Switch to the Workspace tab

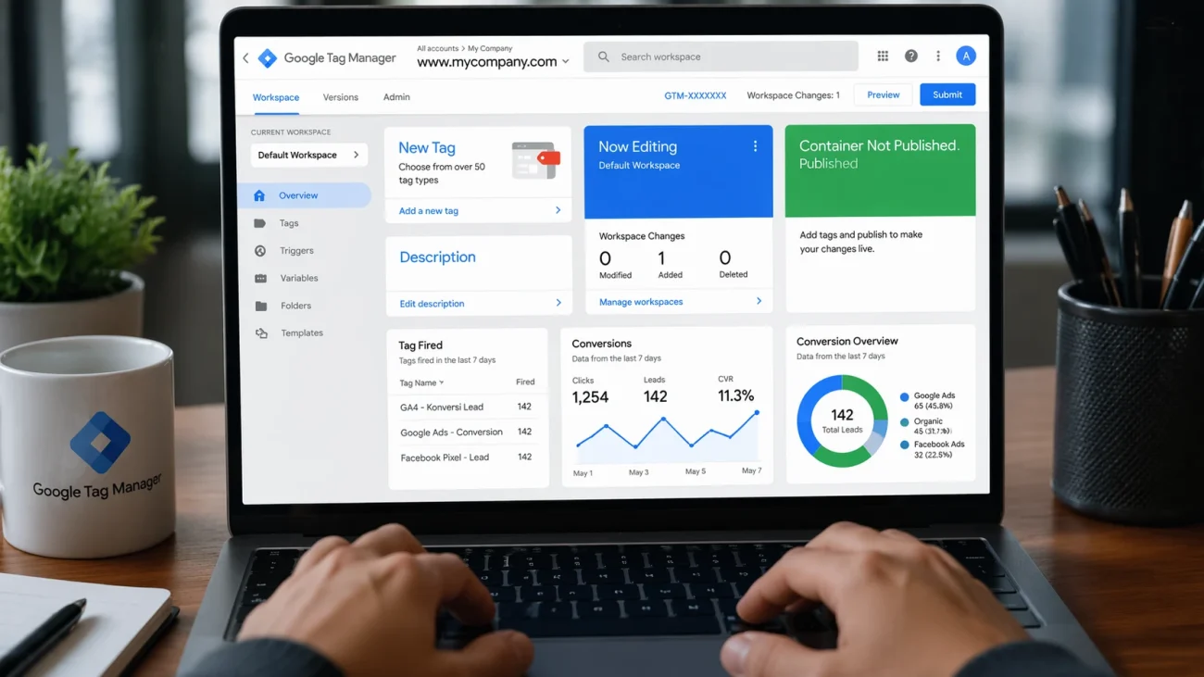pyautogui.click(x=276, y=97)
